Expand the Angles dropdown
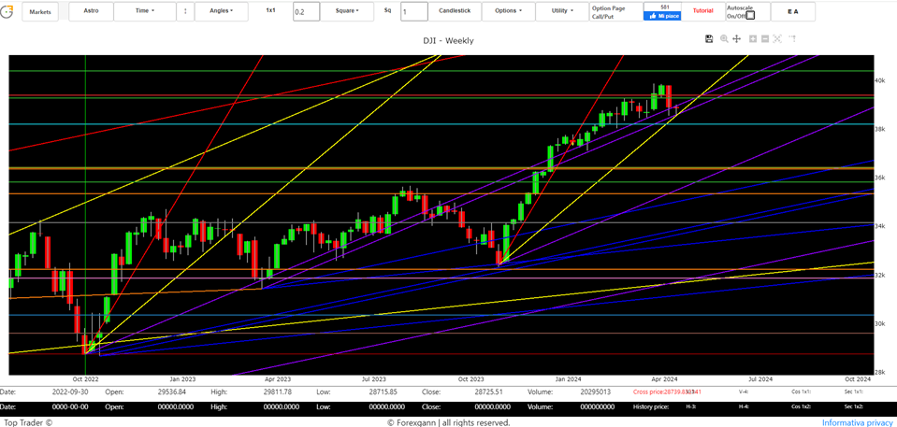 (221, 11)
